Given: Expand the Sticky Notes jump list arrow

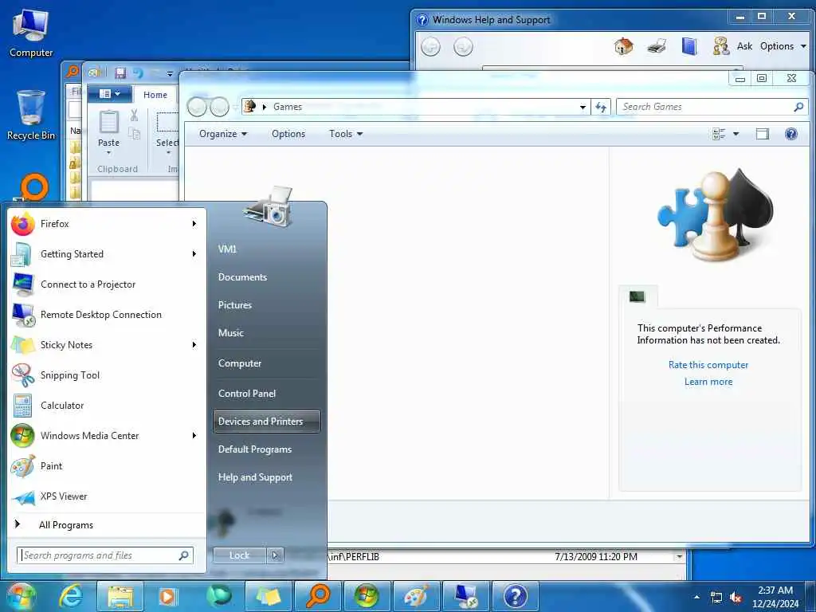Looking at the screenshot, I should click(194, 344).
